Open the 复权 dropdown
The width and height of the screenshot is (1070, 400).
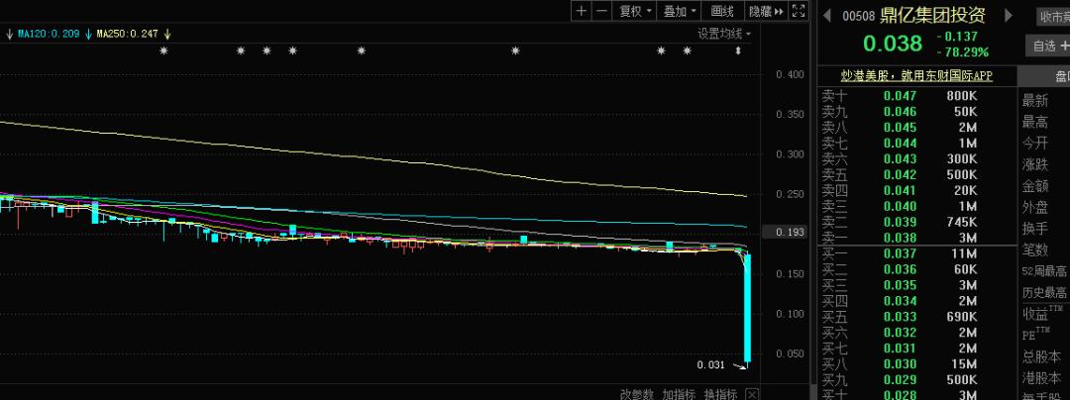[635, 11]
